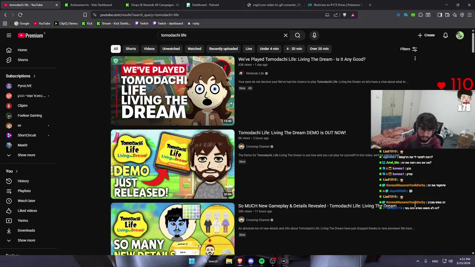
Task: Open Spotify from the taskbar
Action: pyautogui.click(x=262, y=261)
